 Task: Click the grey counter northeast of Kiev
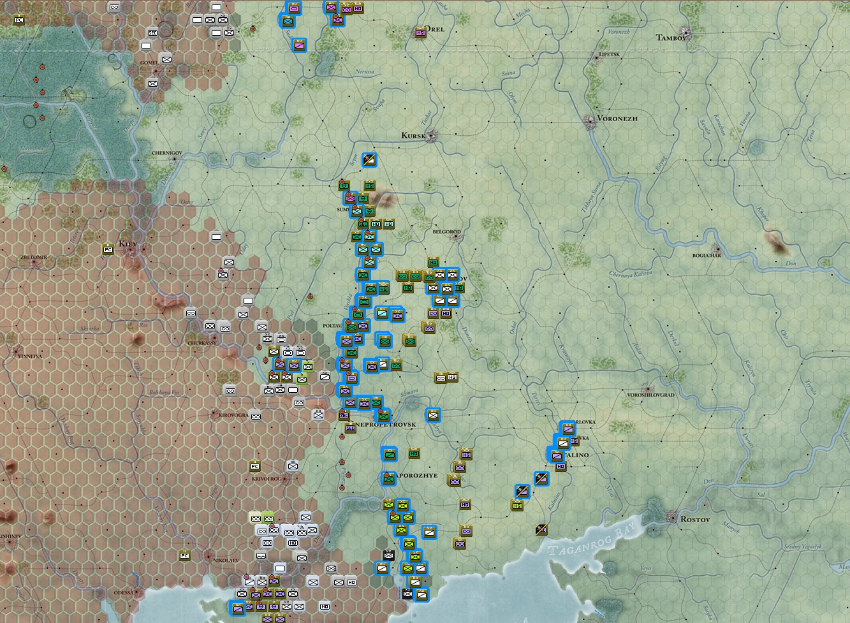[216, 237]
